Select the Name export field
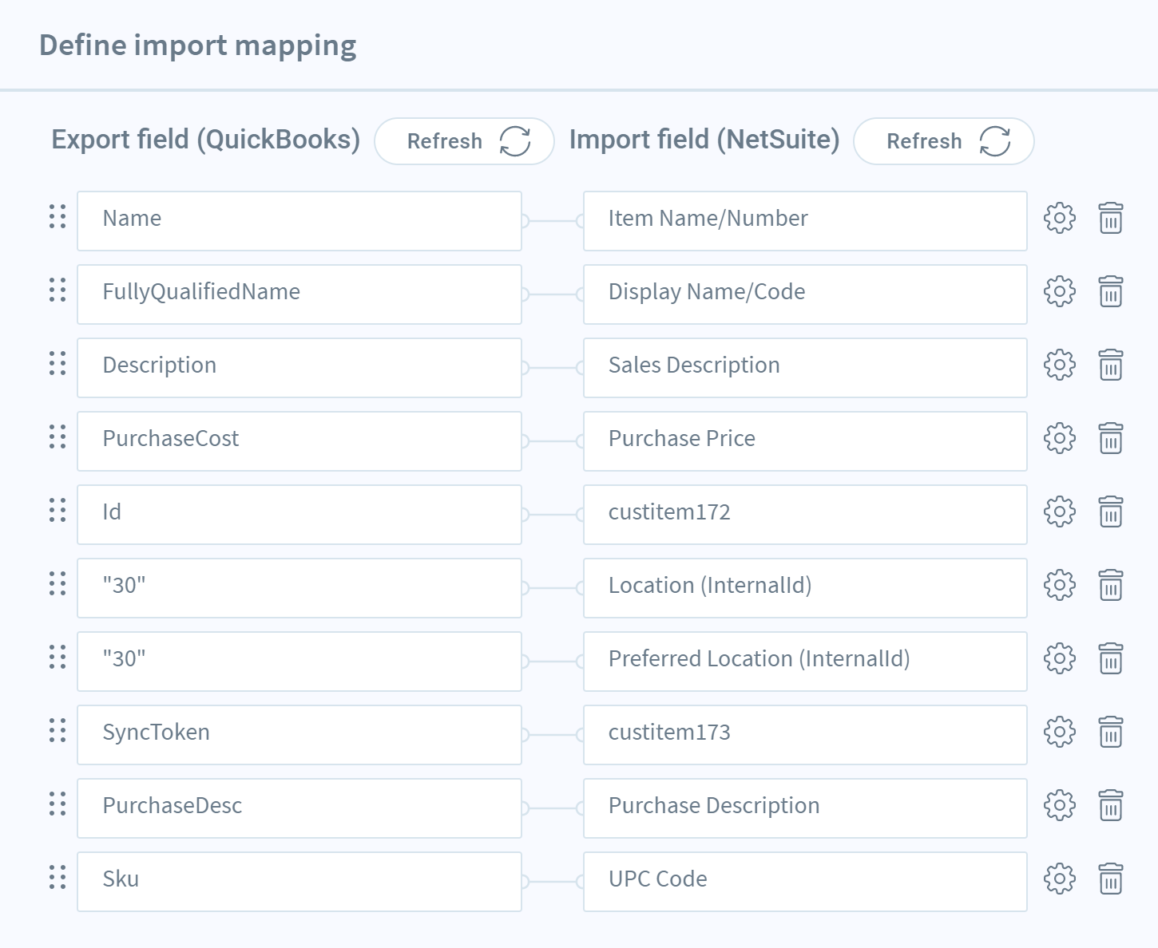 coord(299,221)
